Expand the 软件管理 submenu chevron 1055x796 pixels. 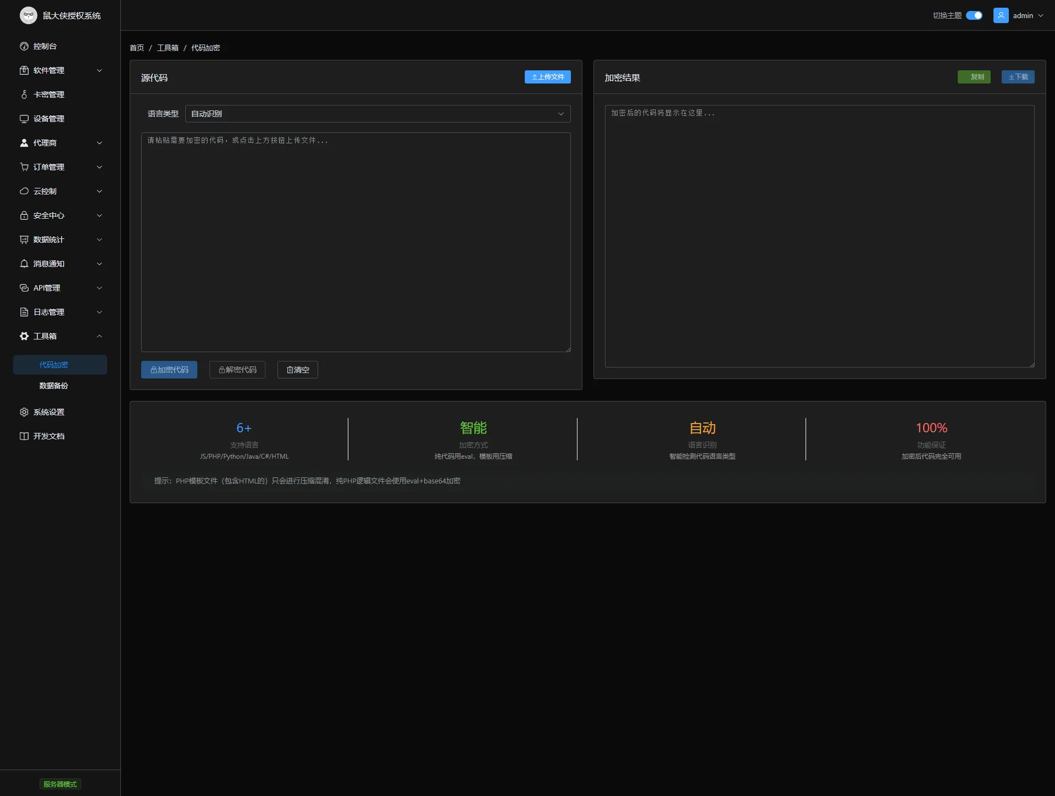click(99, 70)
